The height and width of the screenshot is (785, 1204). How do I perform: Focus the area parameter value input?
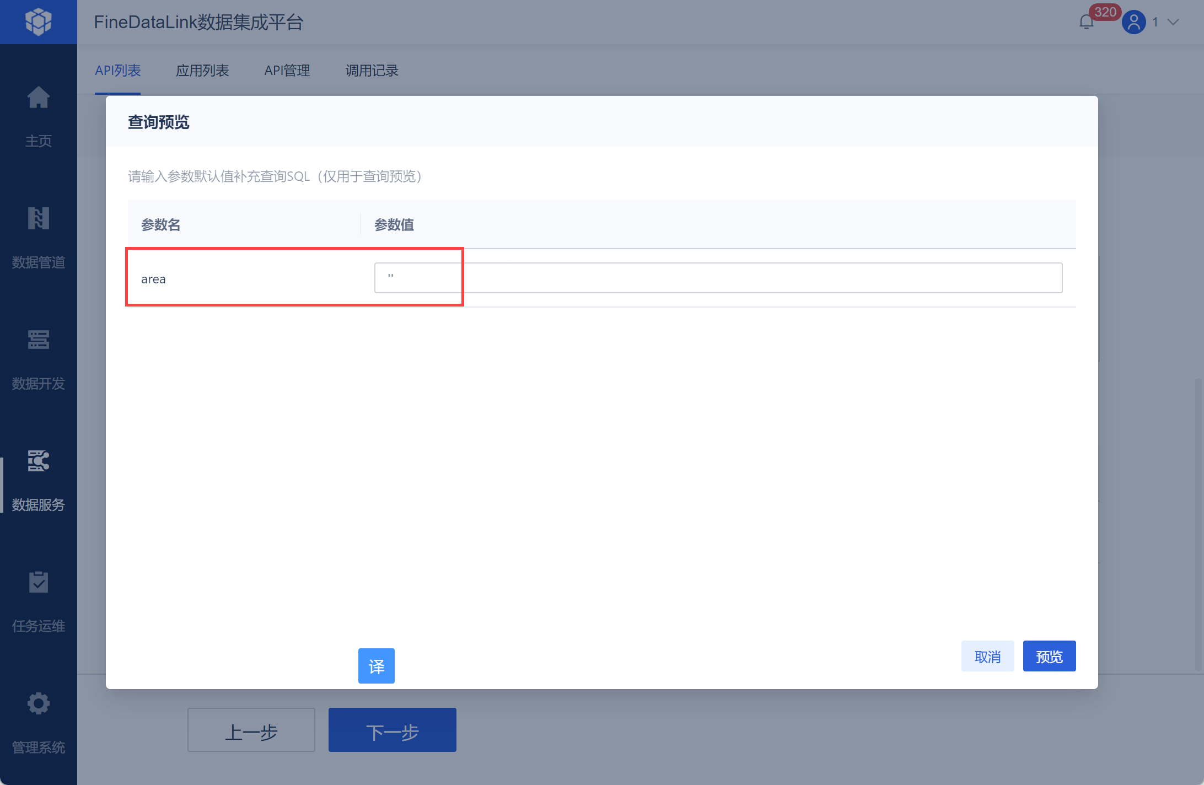pos(718,278)
